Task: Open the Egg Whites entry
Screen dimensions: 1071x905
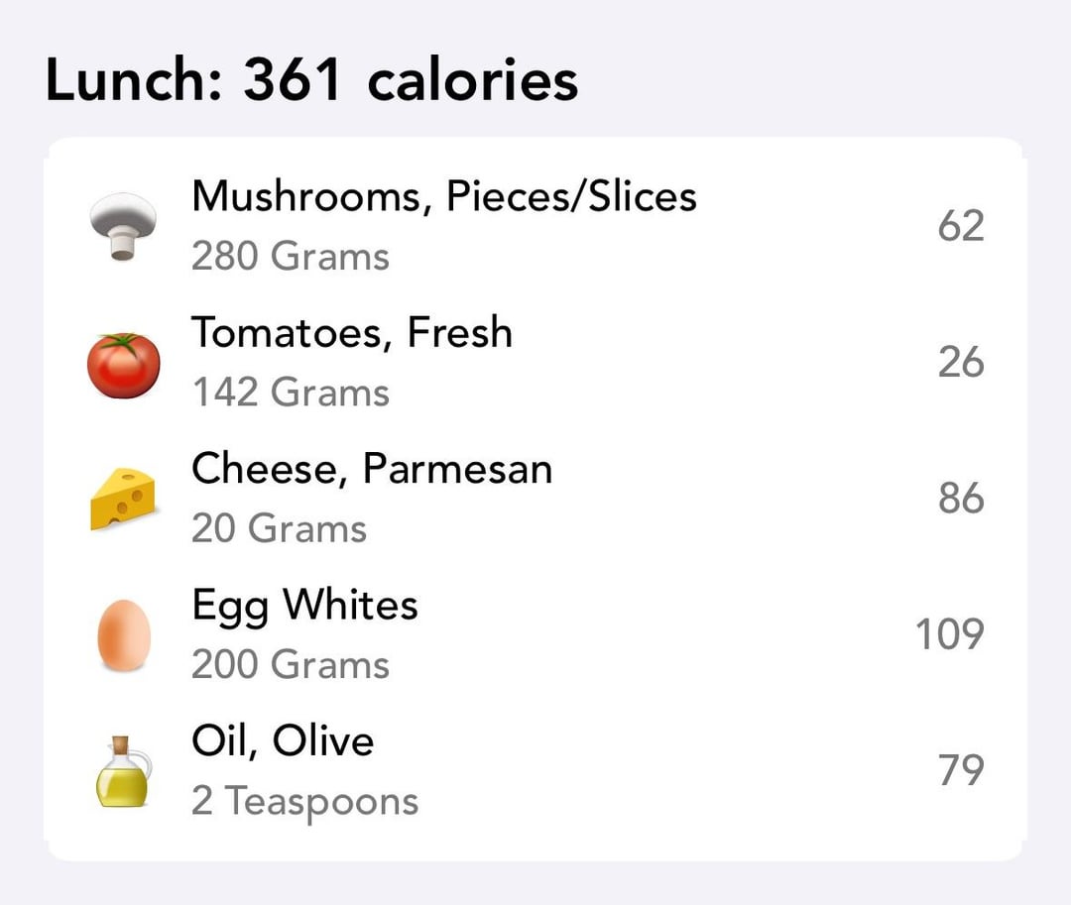Action: [535, 634]
